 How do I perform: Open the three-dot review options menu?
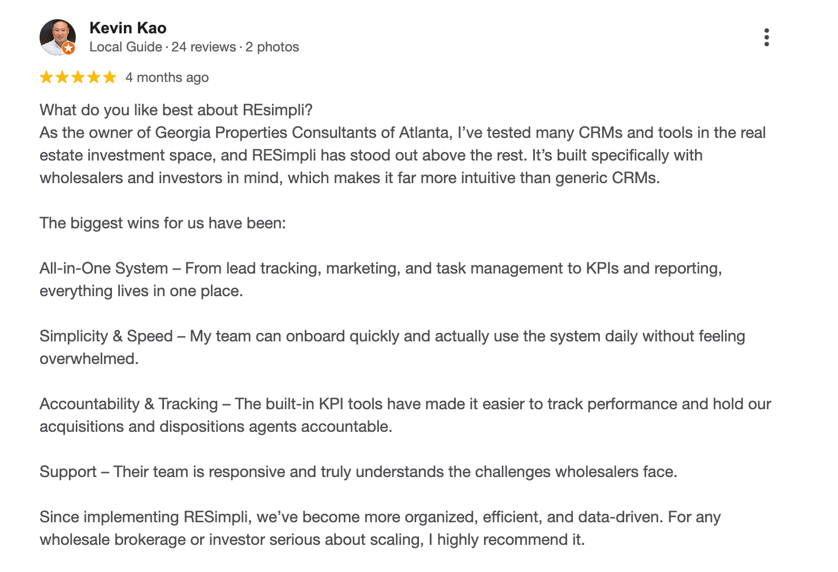766,37
